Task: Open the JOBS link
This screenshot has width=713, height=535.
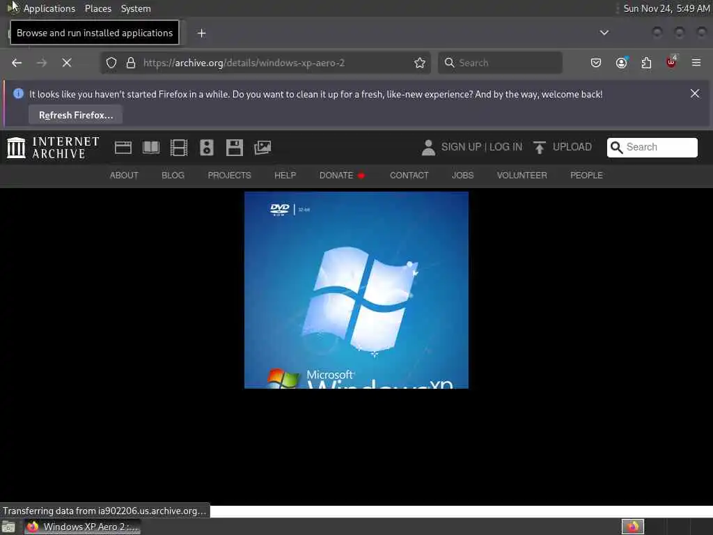Action: pos(462,175)
